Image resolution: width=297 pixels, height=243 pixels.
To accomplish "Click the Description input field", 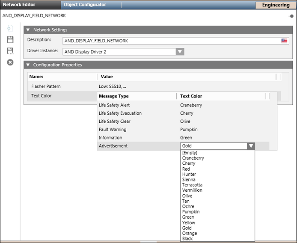I will pyautogui.click(x=171, y=41).
